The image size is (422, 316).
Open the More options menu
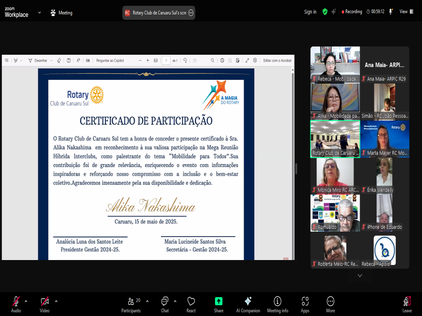(x=331, y=304)
